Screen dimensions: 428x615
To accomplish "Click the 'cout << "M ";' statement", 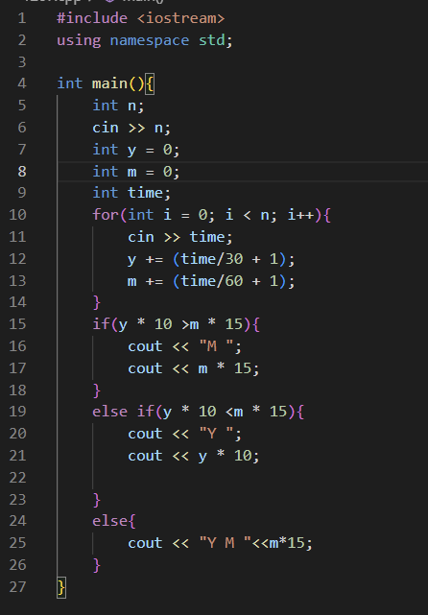I will (184, 346).
